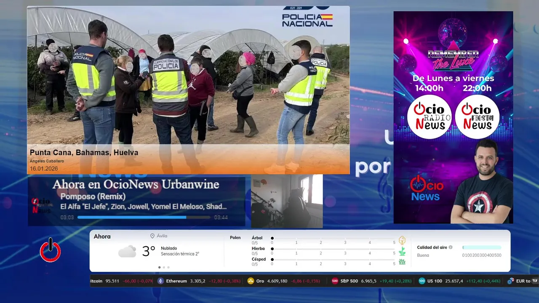Click the "Polen" label

(x=235, y=238)
